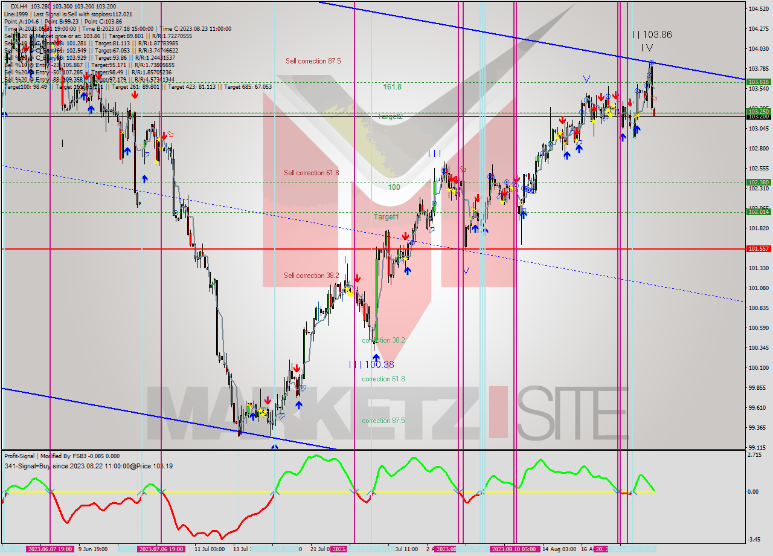Viewport: 773px width, 556px height.
Task: Click the highlighted '2023.08.10 03:00' date marker
Action: (x=514, y=549)
